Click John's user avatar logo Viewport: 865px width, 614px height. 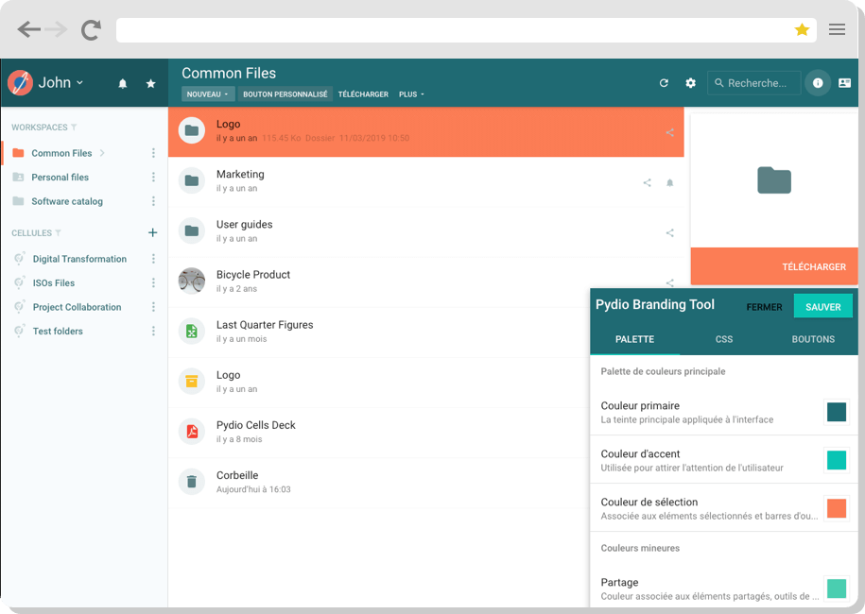tap(21, 83)
